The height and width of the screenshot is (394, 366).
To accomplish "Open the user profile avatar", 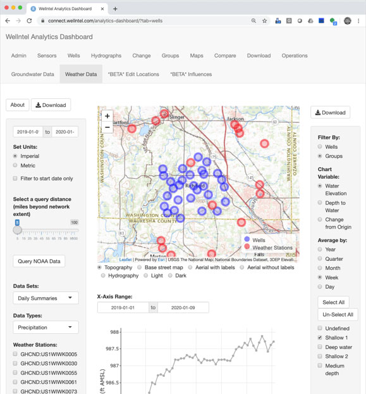I will [348, 21].
